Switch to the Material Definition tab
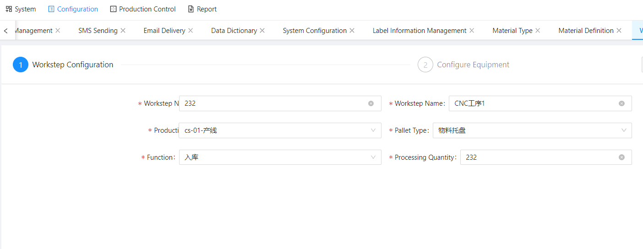 pyautogui.click(x=586, y=31)
